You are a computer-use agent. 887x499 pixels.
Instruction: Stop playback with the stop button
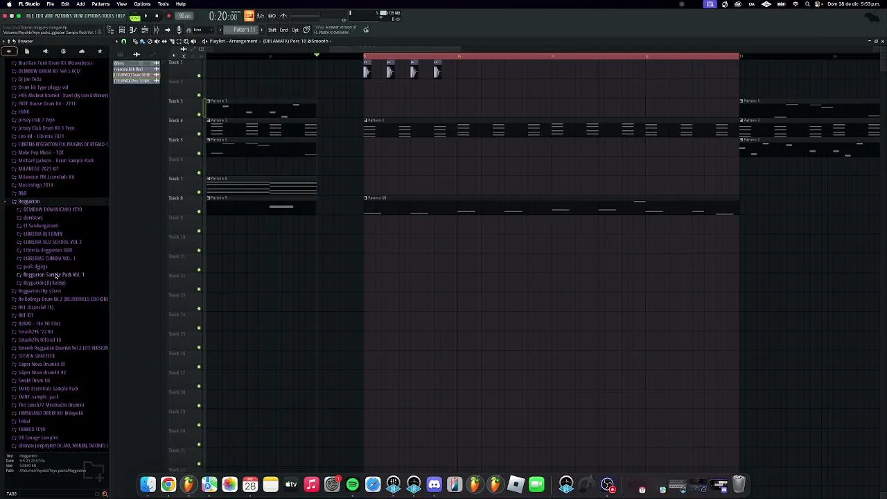157,15
